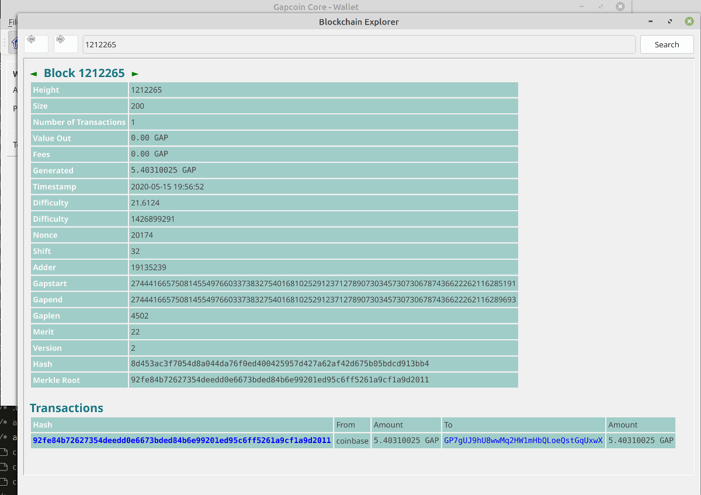This screenshot has width=701, height=495.
Task: Select the Nonce row label
Action: coord(45,235)
